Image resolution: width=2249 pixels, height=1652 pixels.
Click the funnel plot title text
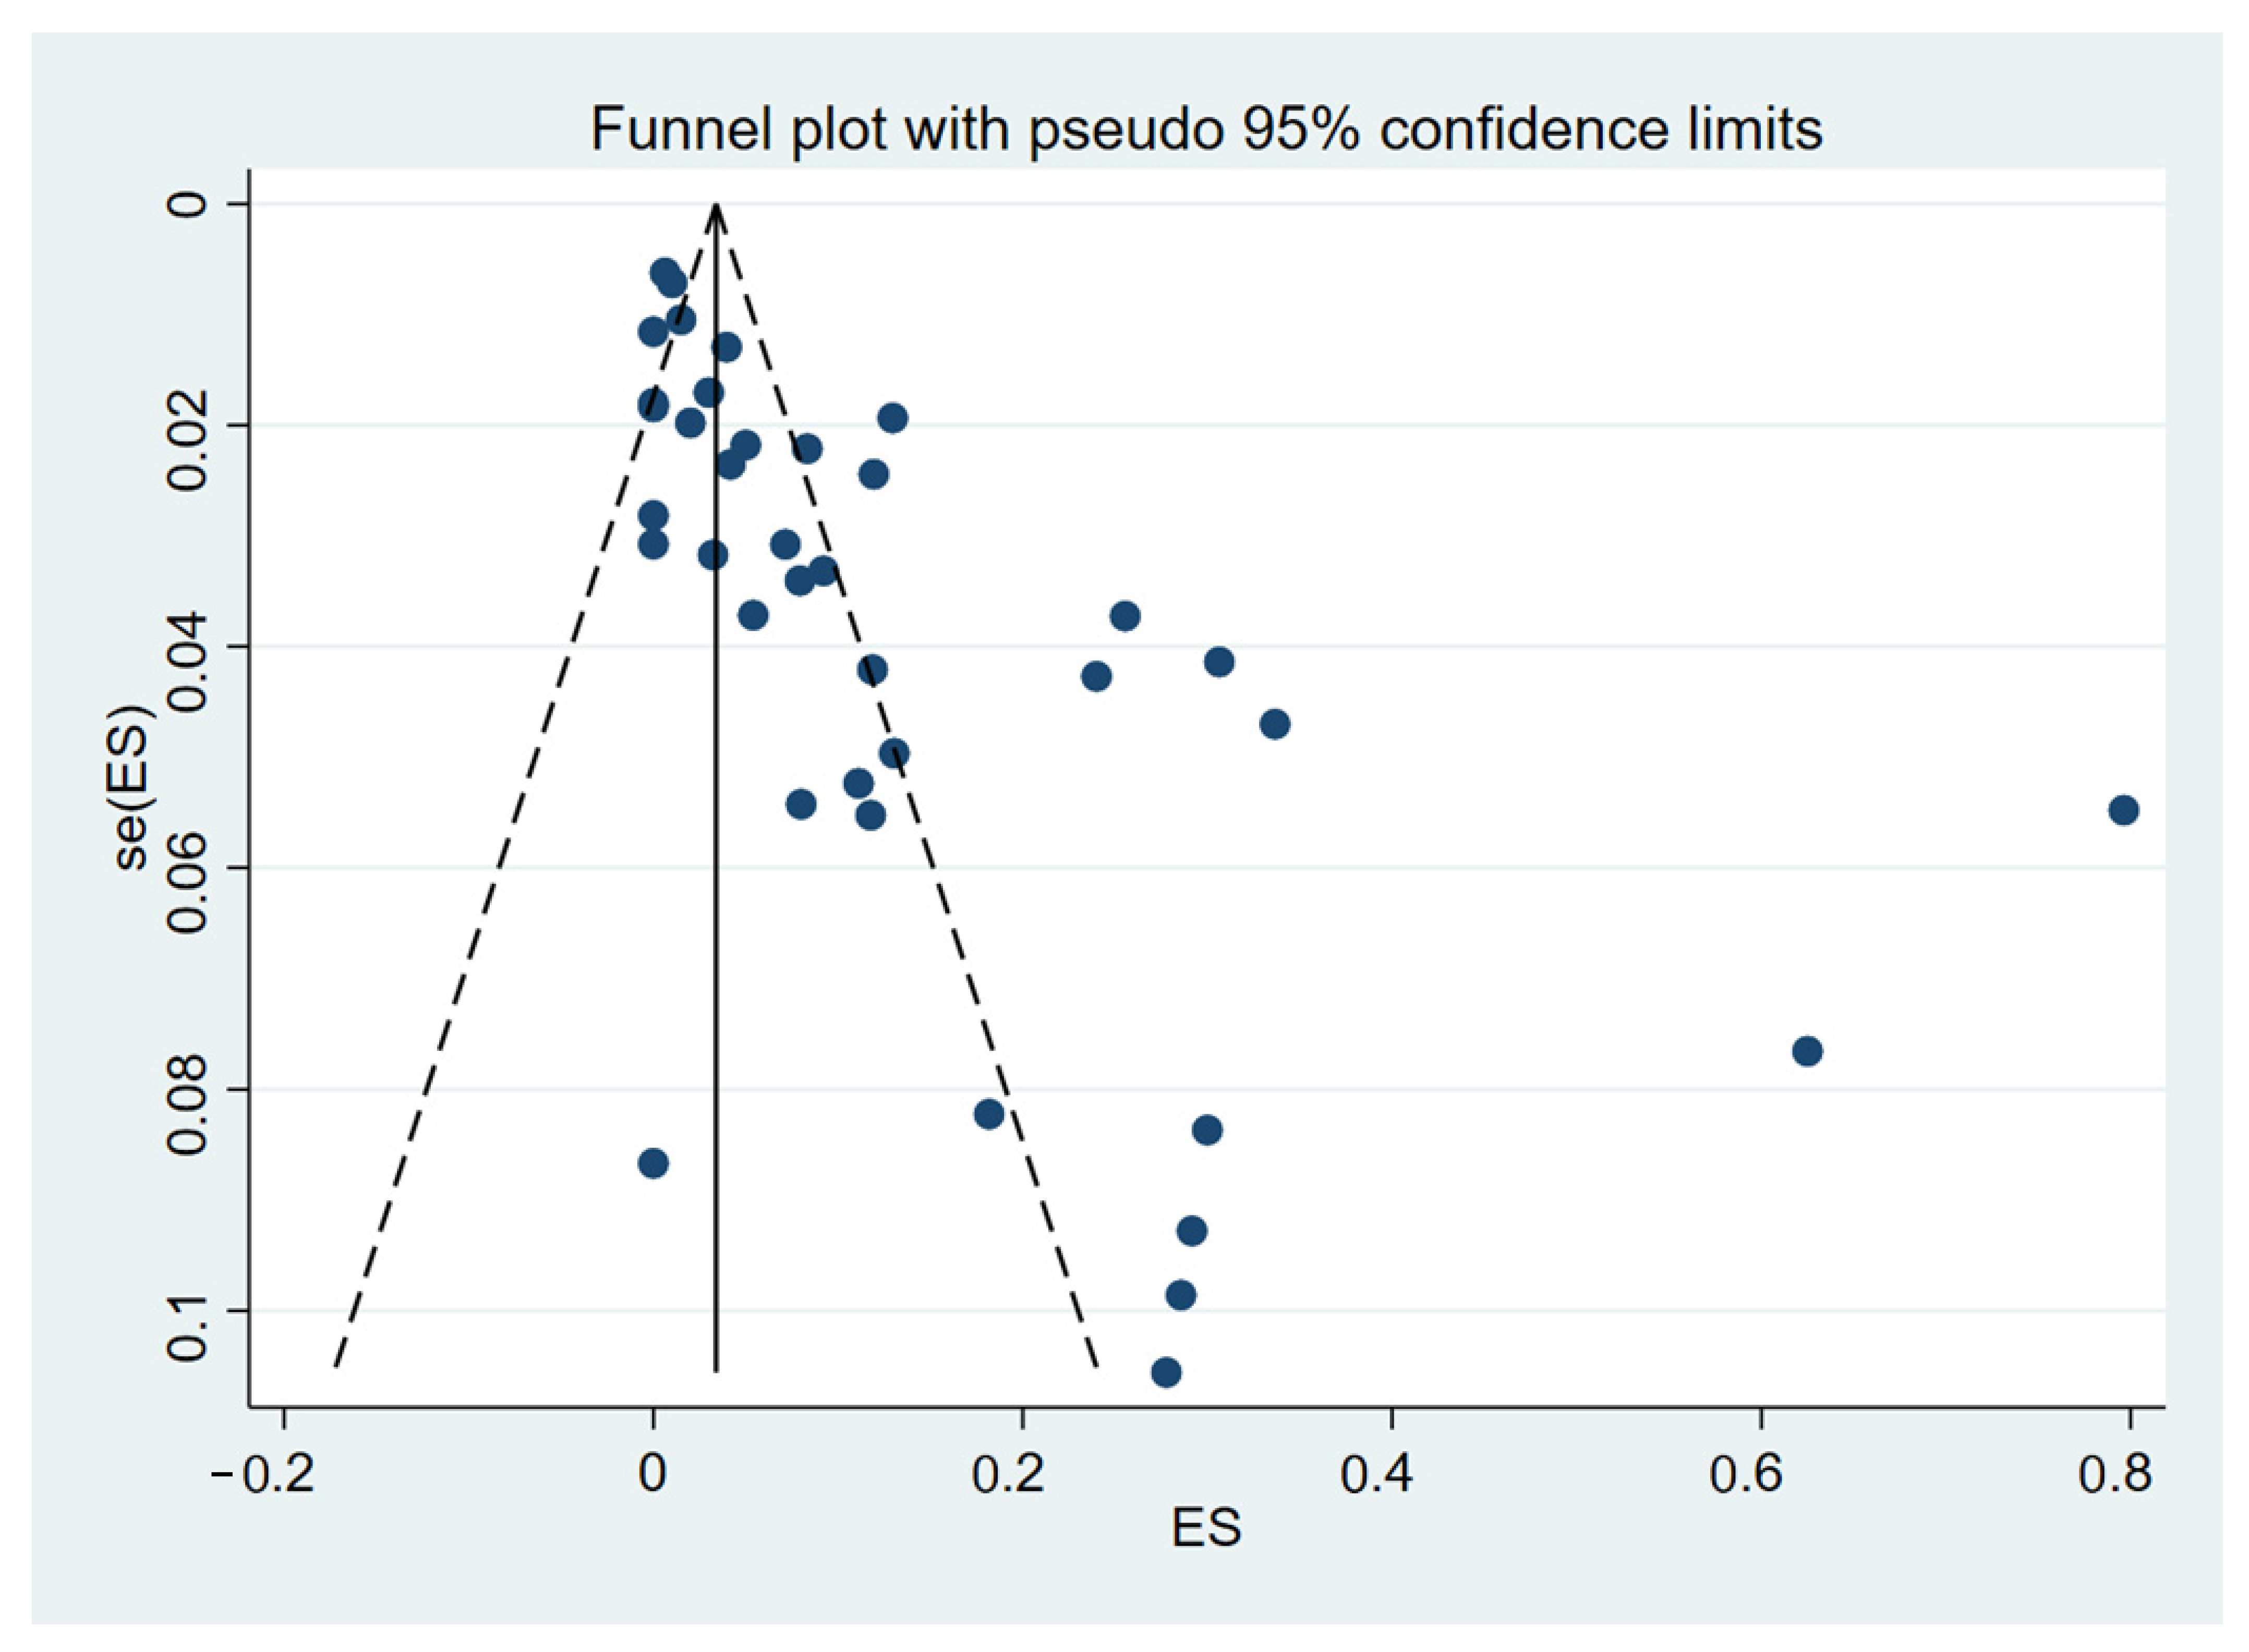[x=1206, y=129]
